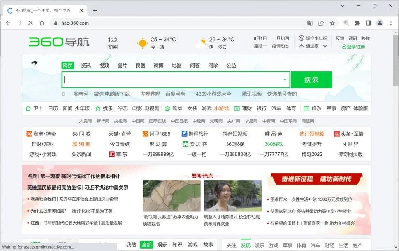This screenshot has height=251, width=399.
Task: Click the 理财 finance icon
Action: [x=237, y=108]
